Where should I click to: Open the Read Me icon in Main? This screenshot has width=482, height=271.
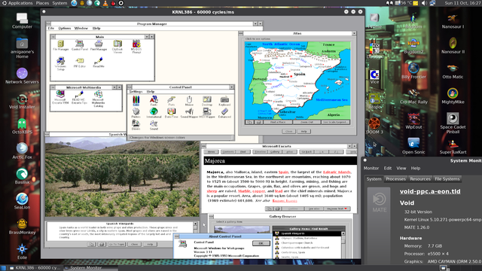click(99, 62)
